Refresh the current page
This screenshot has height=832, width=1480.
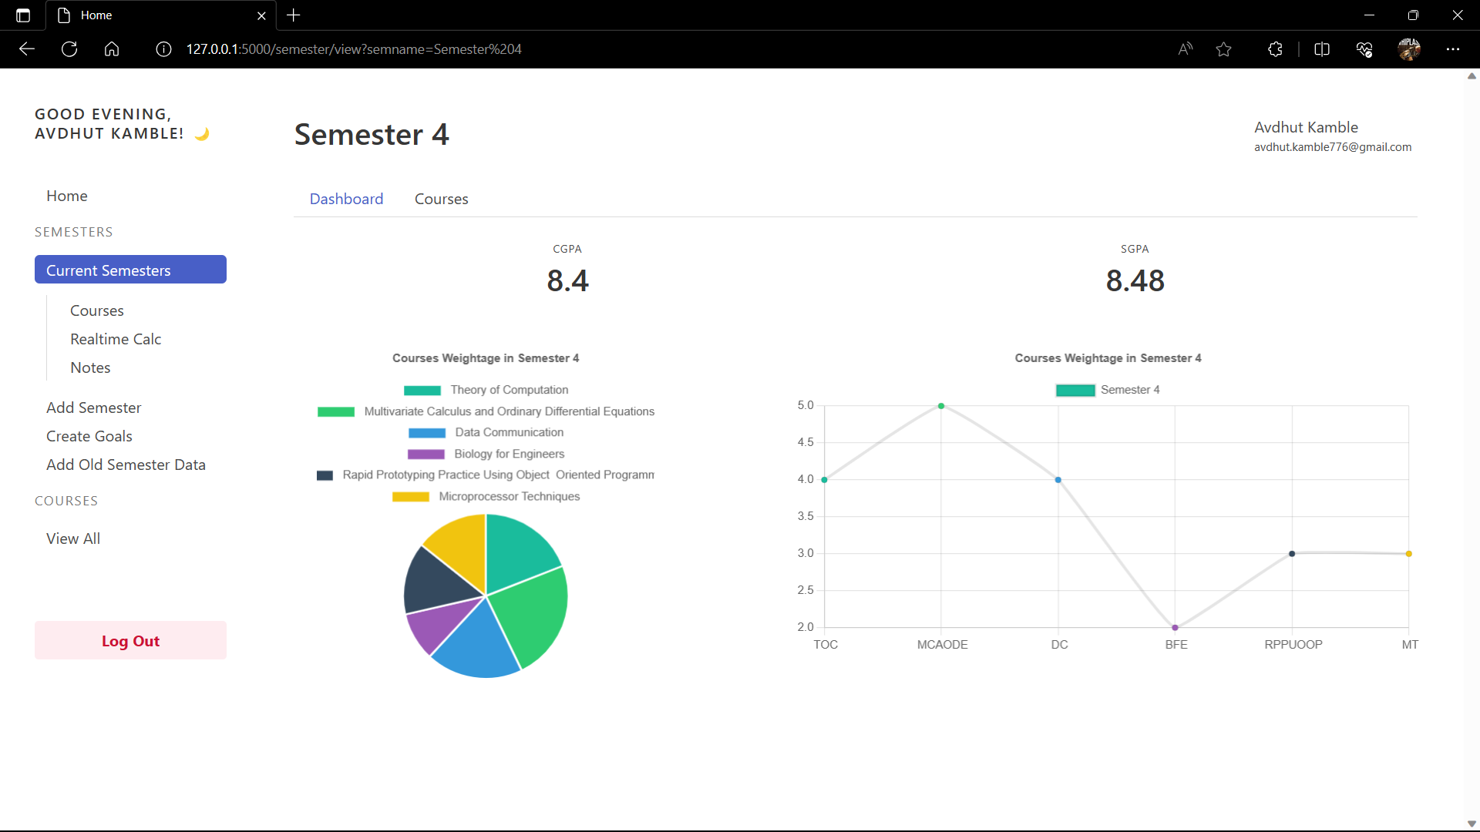69,49
